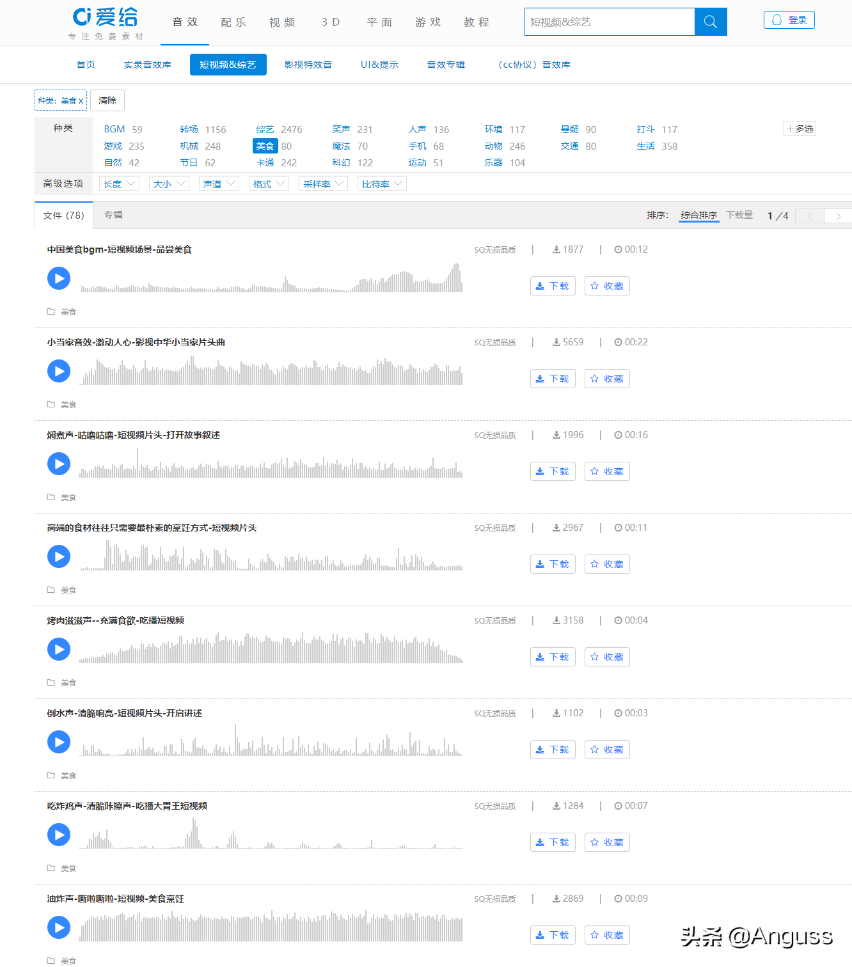The height and width of the screenshot is (967, 852).
Task: Favorite 中国美食bgm with 收藏
Action: pyautogui.click(x=607, y=286)
